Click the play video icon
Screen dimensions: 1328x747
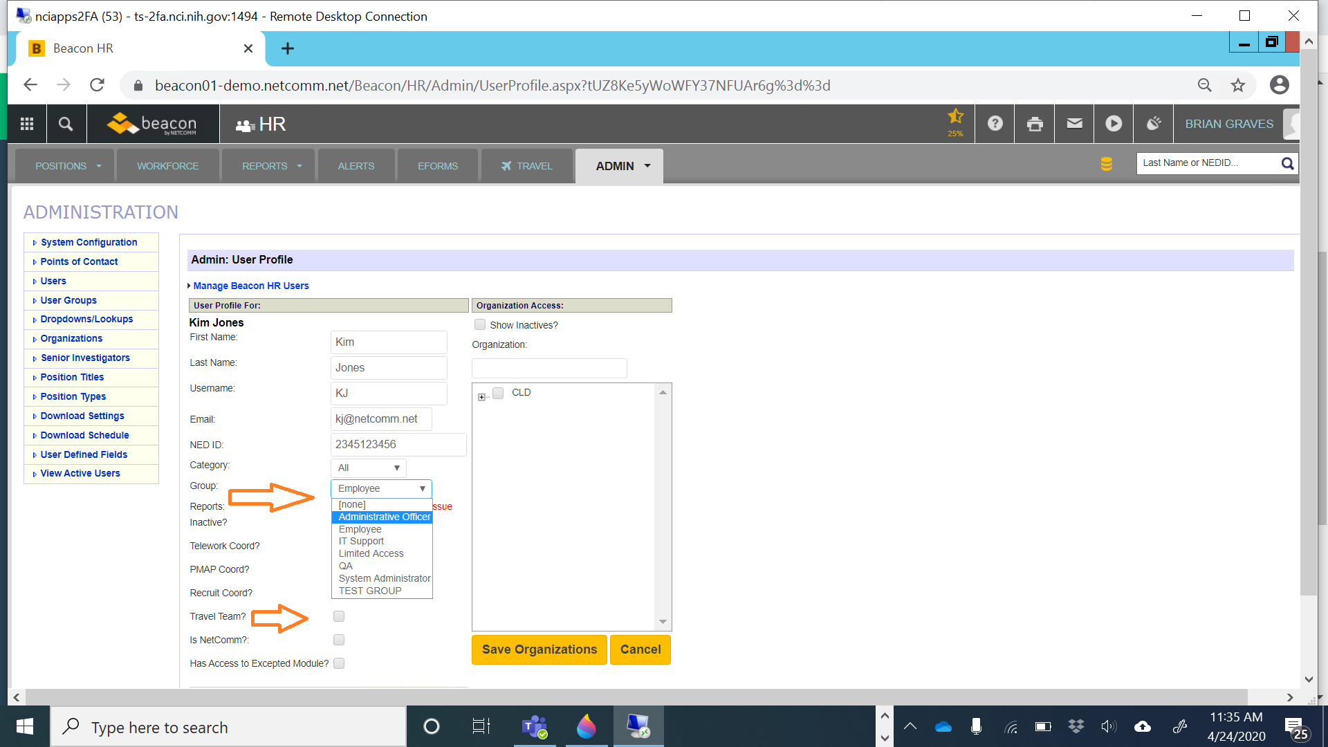1114,124
